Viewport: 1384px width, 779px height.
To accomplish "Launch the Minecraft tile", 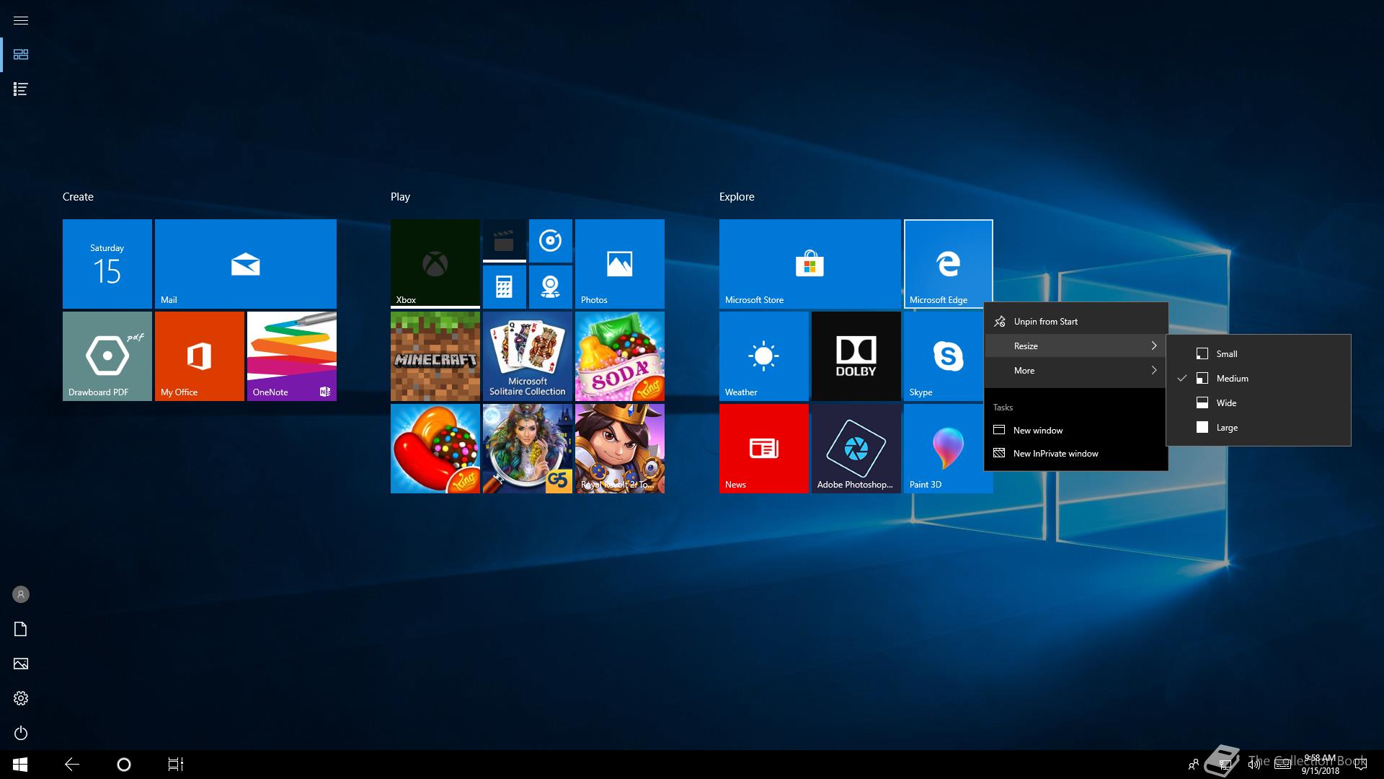I will click(x=435, y=356).
